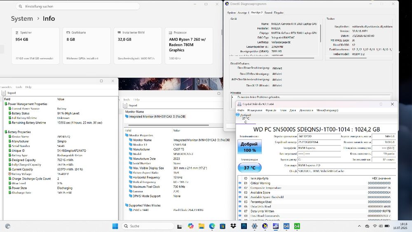Click the Einstellung suchen search field

(77, 6)
